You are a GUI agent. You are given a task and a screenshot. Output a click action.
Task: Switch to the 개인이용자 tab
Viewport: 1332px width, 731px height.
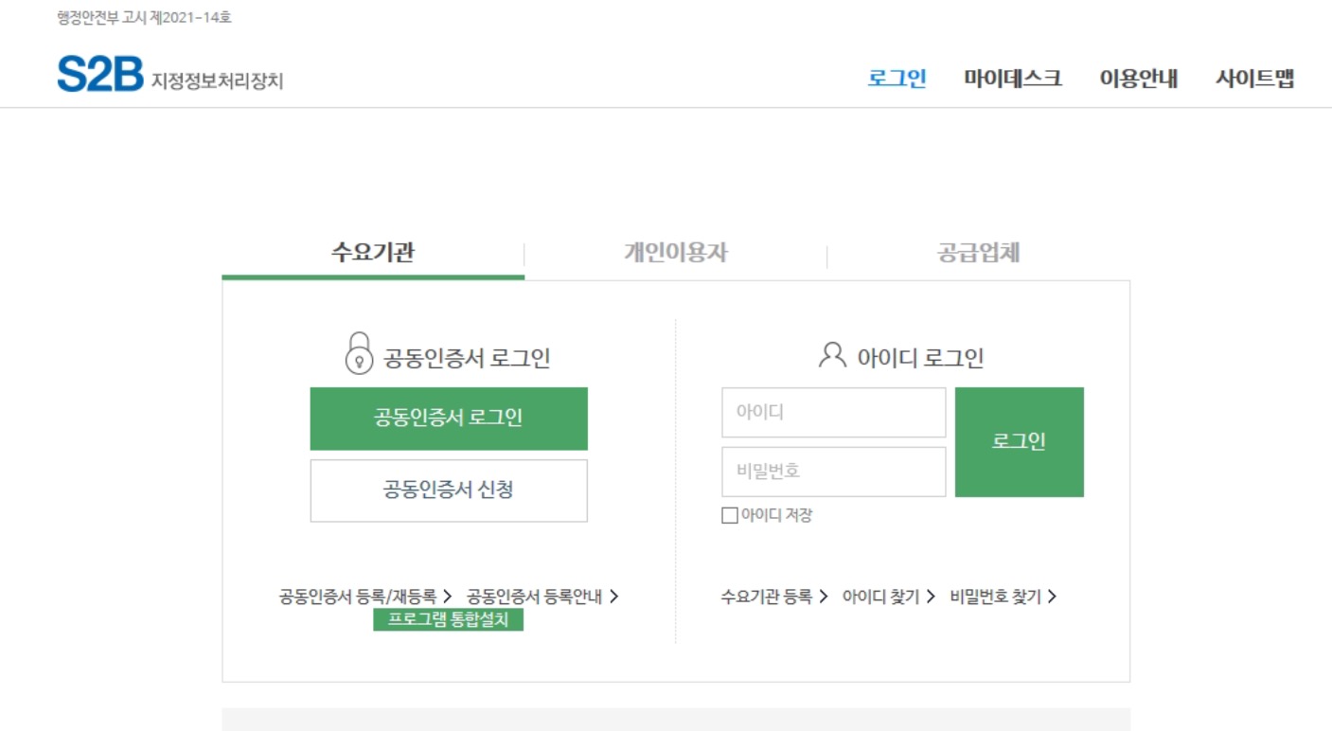point(676,250)
